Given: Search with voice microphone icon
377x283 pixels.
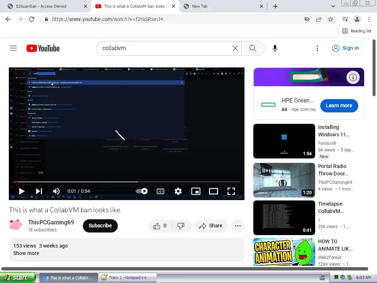Looking at the screenshot, I should click(275, 48).
